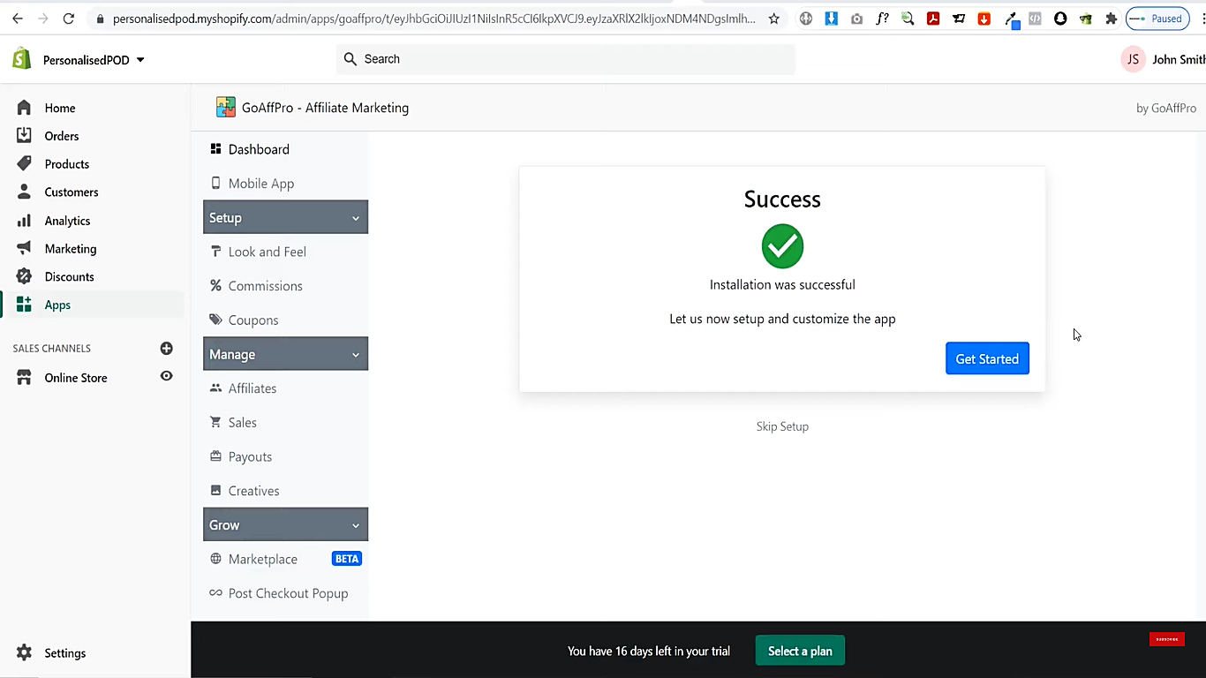Viewport: 1206px width, 678px height.
Task: Collapse the Manage section chevron
Action: tap(356, 355)
